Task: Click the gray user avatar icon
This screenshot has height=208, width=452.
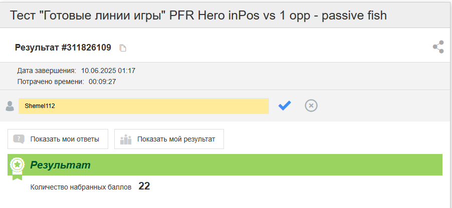Action: click(10, 106)
